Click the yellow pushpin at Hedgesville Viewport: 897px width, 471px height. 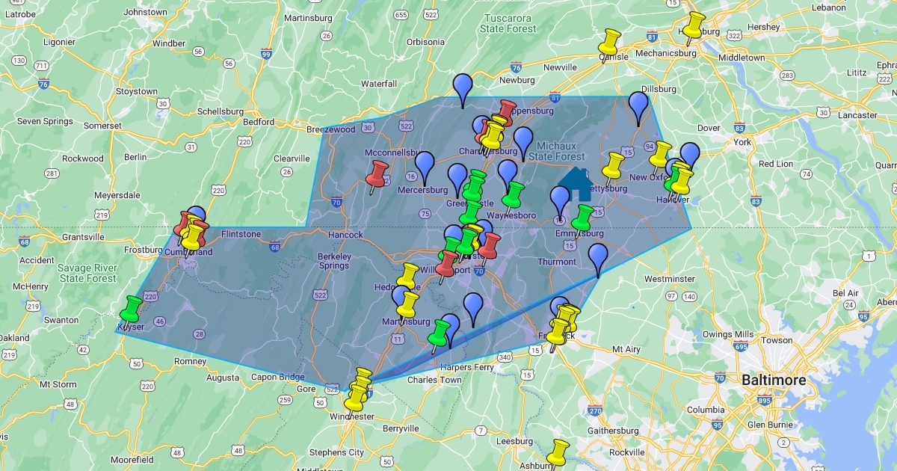point(410,275)
